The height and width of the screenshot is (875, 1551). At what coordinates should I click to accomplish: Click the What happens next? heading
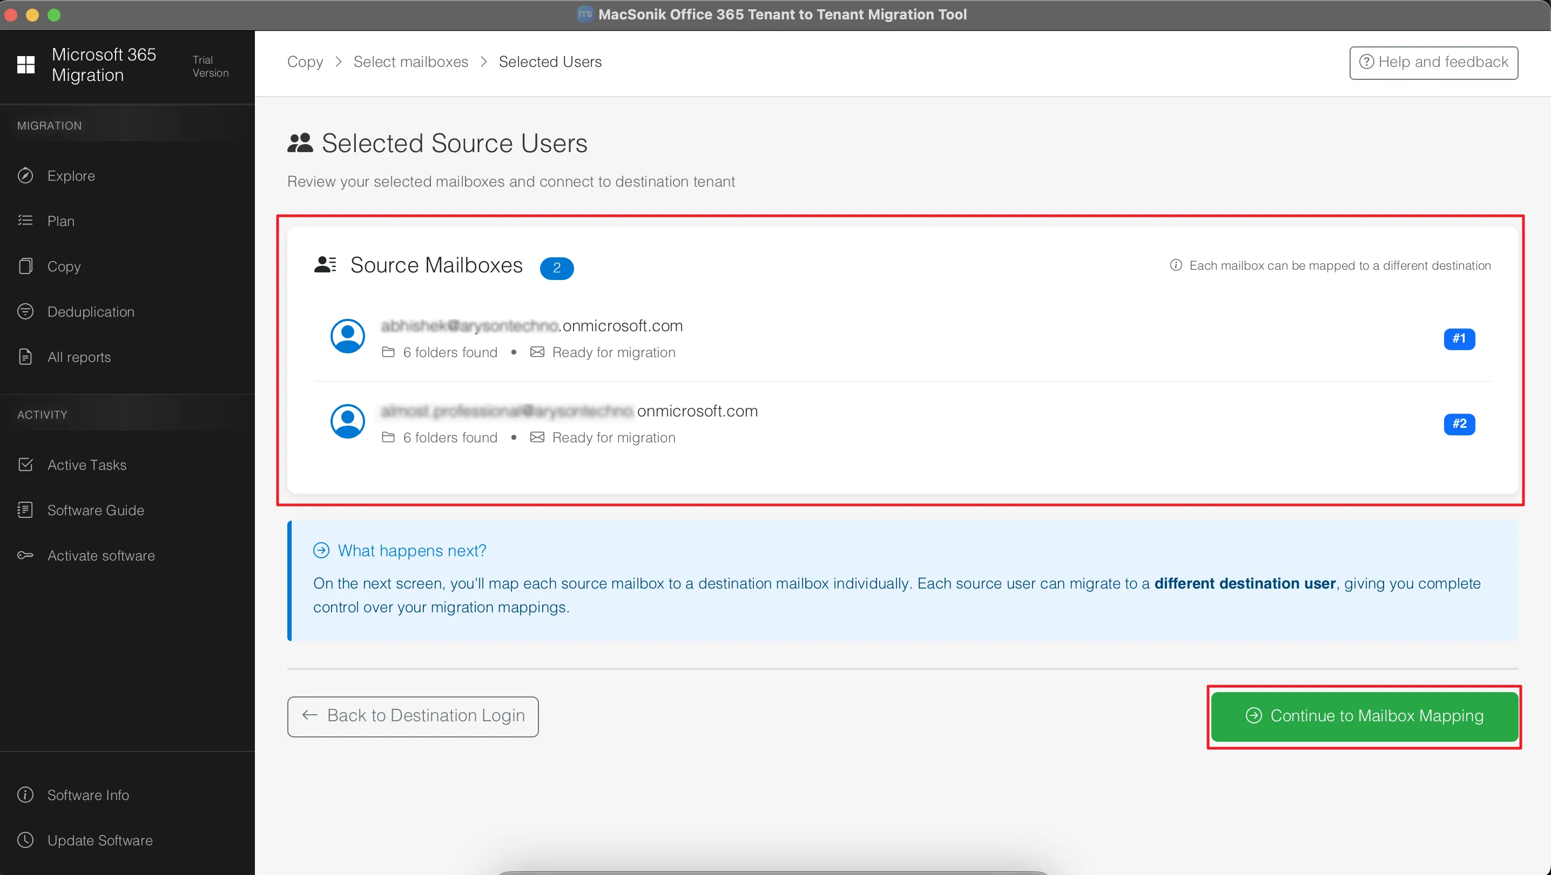(412, 551)
